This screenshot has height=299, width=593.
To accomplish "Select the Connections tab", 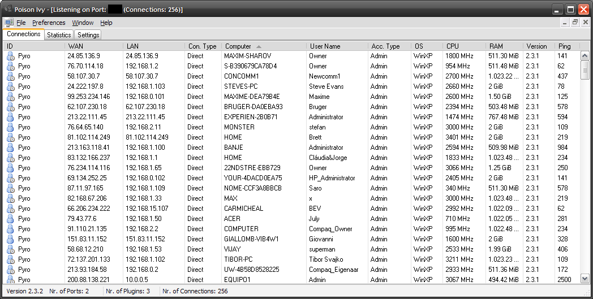I will point(23,34).
